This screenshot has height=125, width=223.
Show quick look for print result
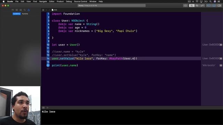point(221,65)
